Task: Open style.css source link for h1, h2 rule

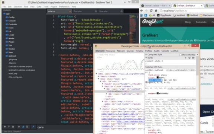Action: pos(182,88)
